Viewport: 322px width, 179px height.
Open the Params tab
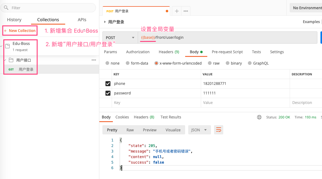point(110,52)
